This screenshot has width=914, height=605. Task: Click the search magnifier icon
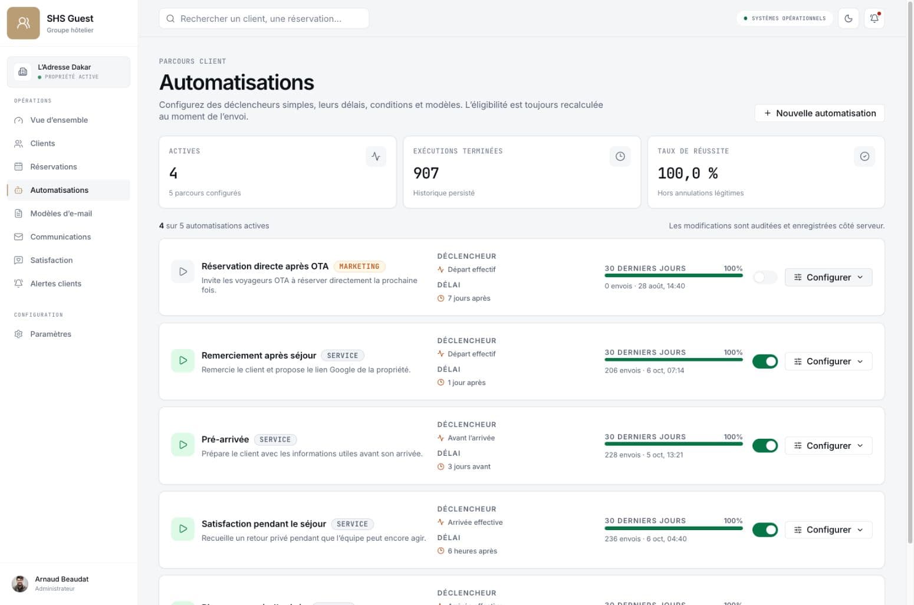click(170, 19)
